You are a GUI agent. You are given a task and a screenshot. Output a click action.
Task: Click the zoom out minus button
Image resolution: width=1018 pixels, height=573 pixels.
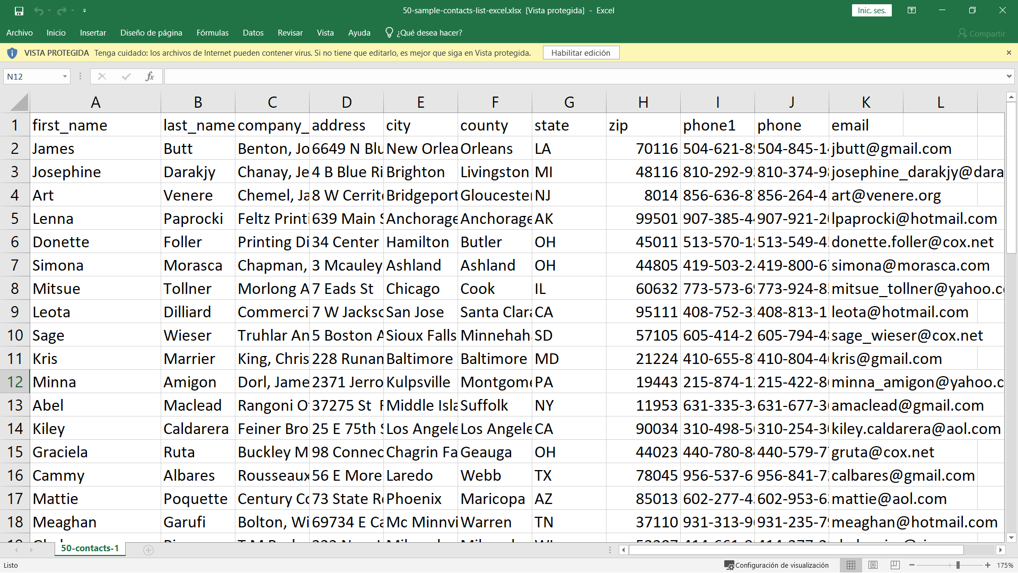(x=912, y=566)
